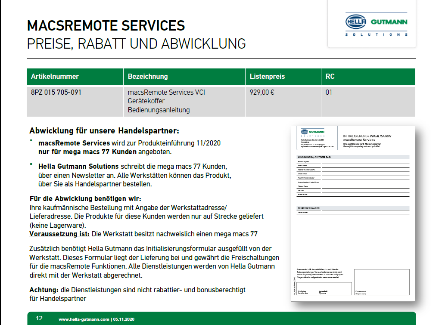Viewport: 442px width, 325px height.
Task: Click 'INITIALISIERUNG / INITIALISATION' in form preview
Action: [x=367, y=136]
